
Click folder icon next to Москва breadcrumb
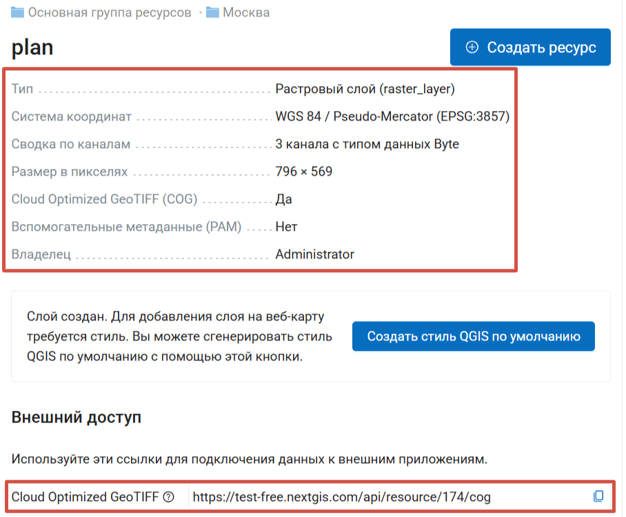(212, 12)
